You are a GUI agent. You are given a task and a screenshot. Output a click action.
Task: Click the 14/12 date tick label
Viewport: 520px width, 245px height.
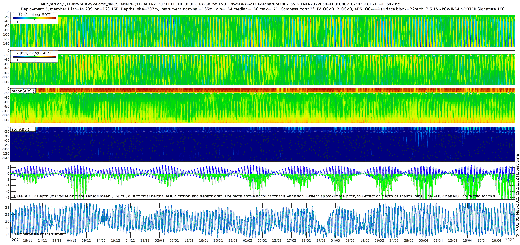[101, 240]
